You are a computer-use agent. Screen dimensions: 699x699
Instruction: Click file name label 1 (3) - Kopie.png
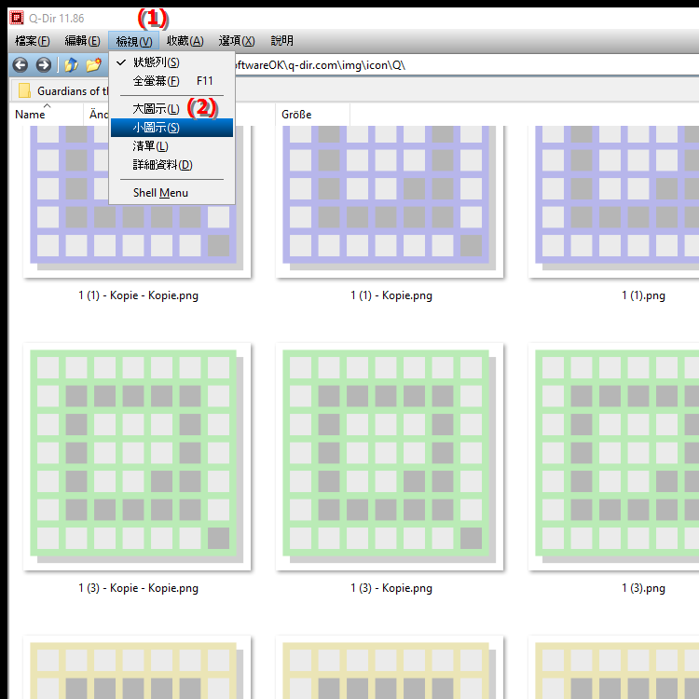coord(391,588)
